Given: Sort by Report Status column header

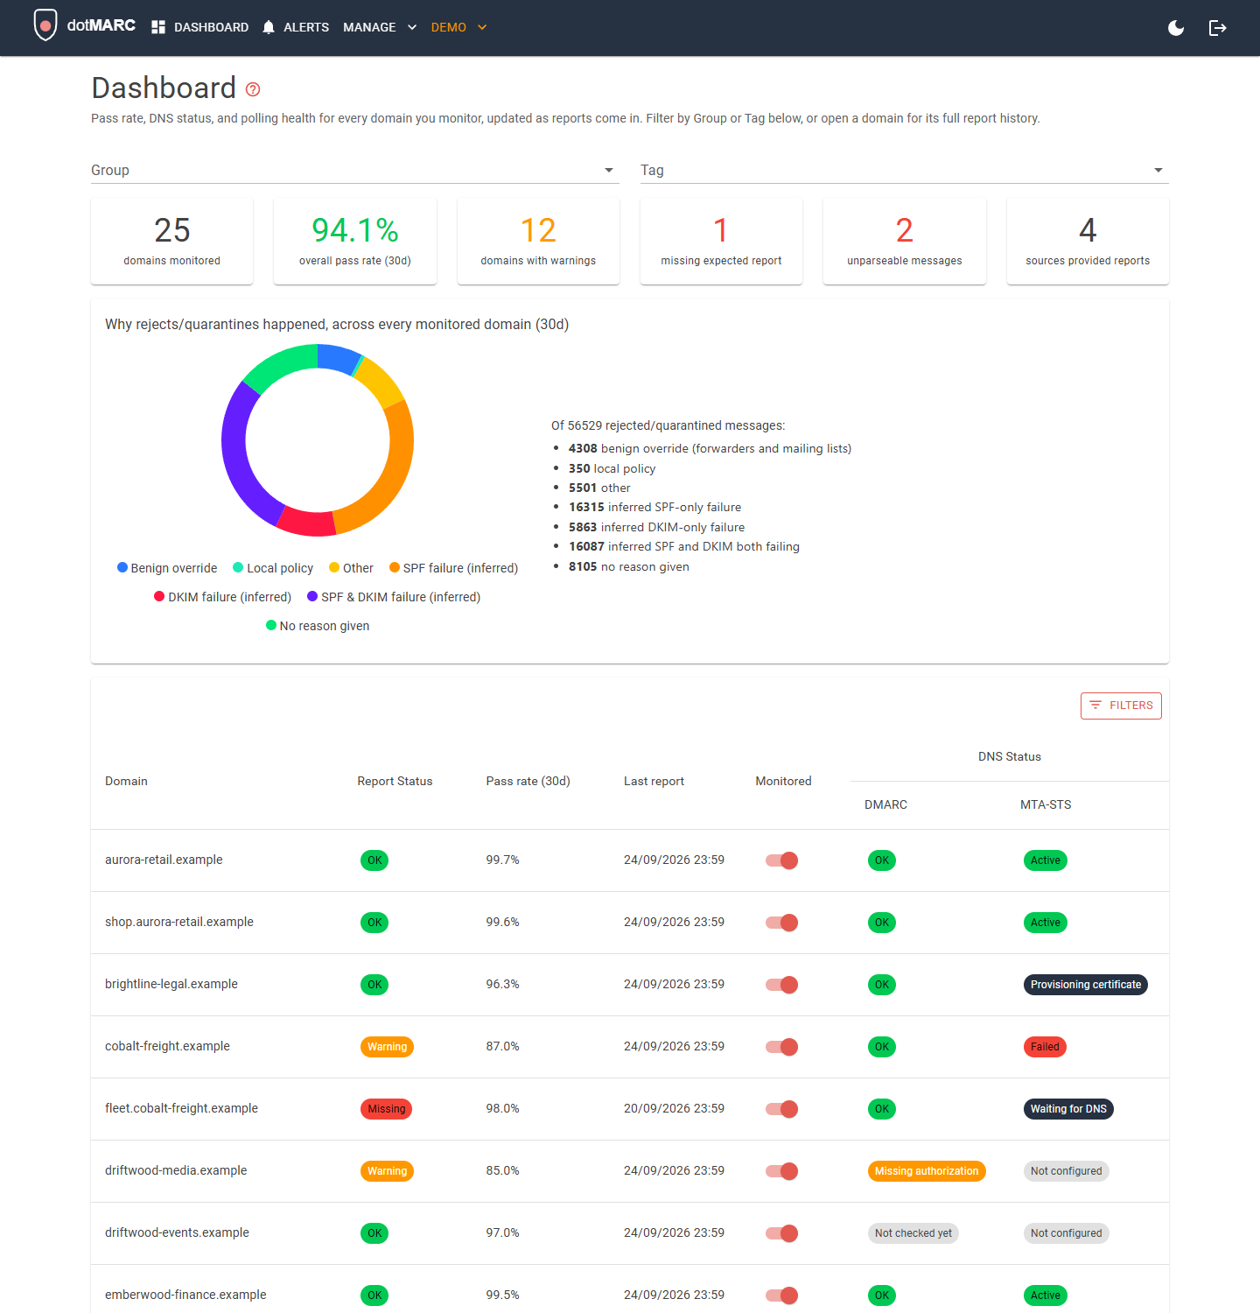Looking at the screenshot, I should [x=395, y=781].
